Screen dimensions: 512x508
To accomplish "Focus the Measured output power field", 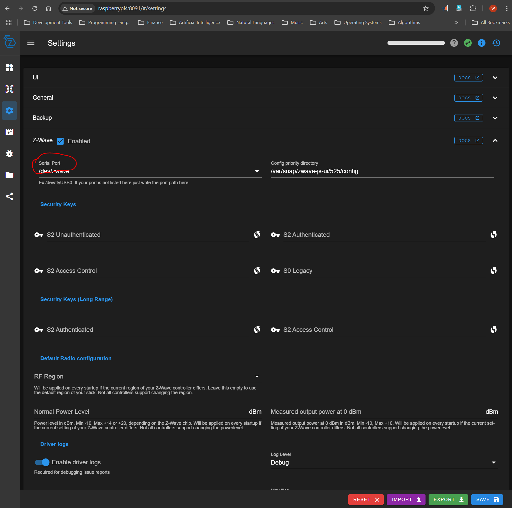I will pos(384,412).
